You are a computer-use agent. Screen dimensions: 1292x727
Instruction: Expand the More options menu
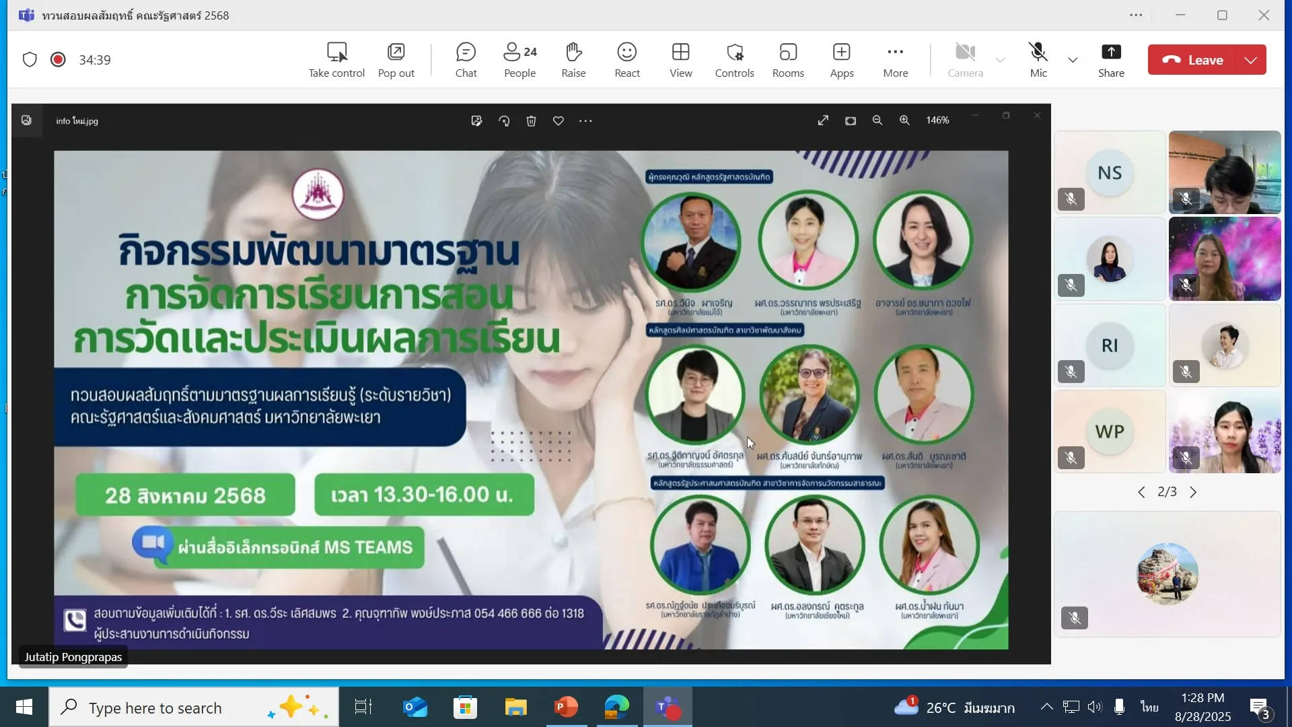(x=895, y=59)
